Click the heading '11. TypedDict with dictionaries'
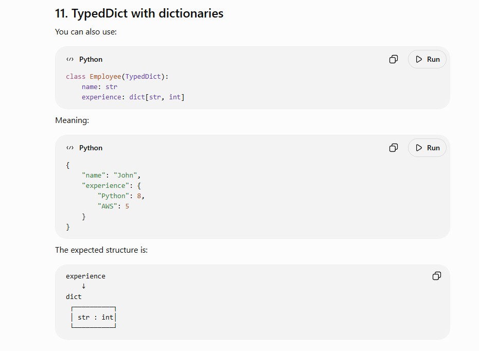 pos(139,13)
